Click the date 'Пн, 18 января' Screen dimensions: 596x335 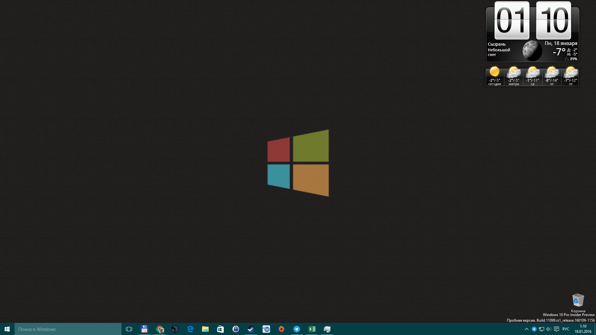(561, 44)
